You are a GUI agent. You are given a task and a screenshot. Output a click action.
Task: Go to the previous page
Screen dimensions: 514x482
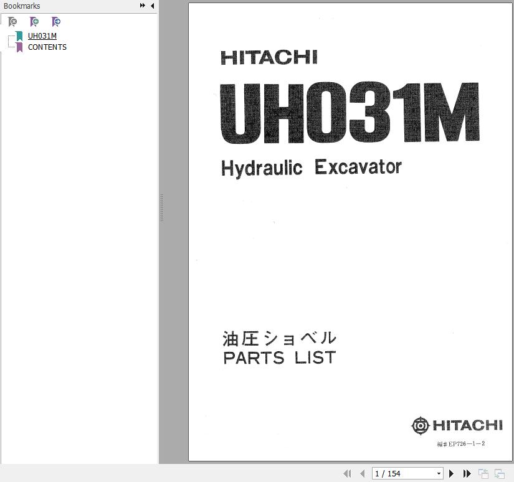(363, 474)
